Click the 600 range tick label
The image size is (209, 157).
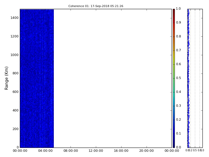(x=15, y=92)
